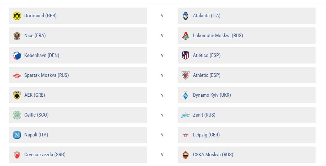Open the Leipzig (GER) team link

206,135
